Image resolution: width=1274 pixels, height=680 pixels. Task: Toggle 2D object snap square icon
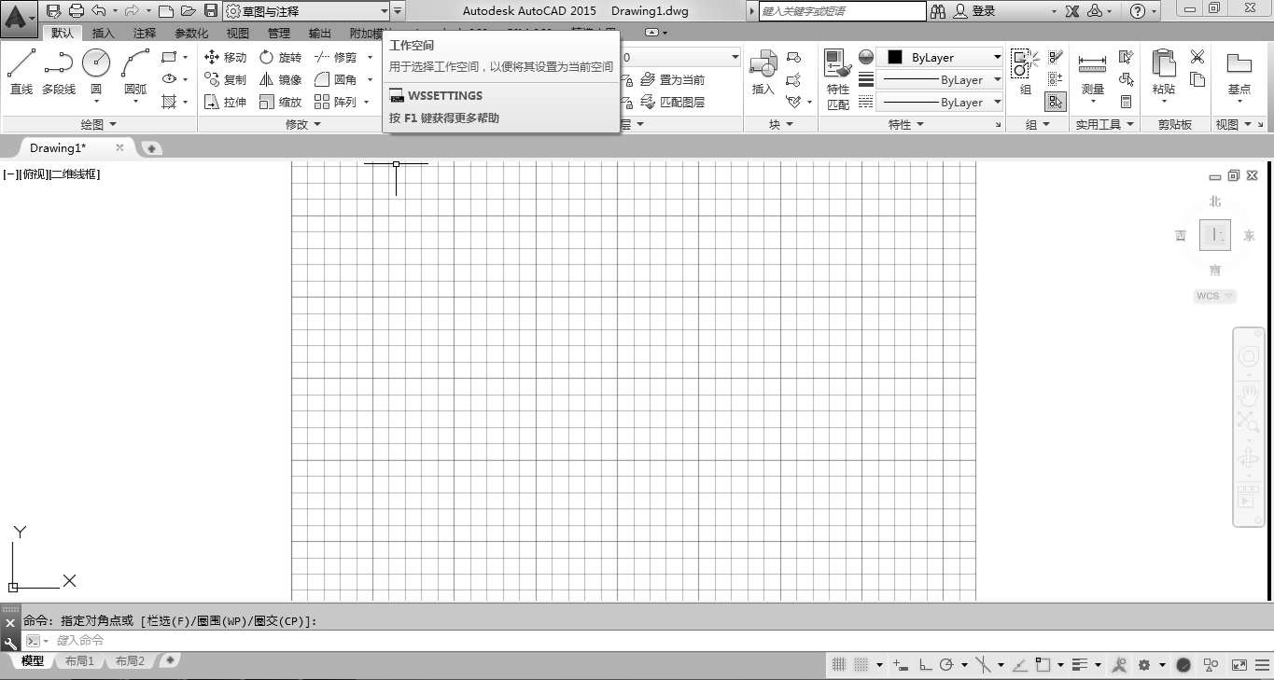coord(1043,665)
